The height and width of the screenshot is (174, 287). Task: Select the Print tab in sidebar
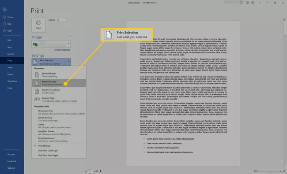click(x=12, y=61)
